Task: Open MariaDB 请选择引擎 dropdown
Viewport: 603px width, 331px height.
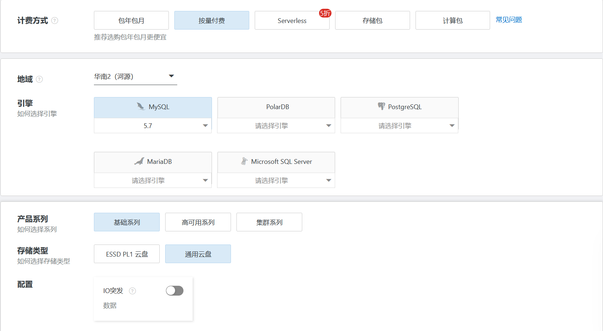Action: 153,180
